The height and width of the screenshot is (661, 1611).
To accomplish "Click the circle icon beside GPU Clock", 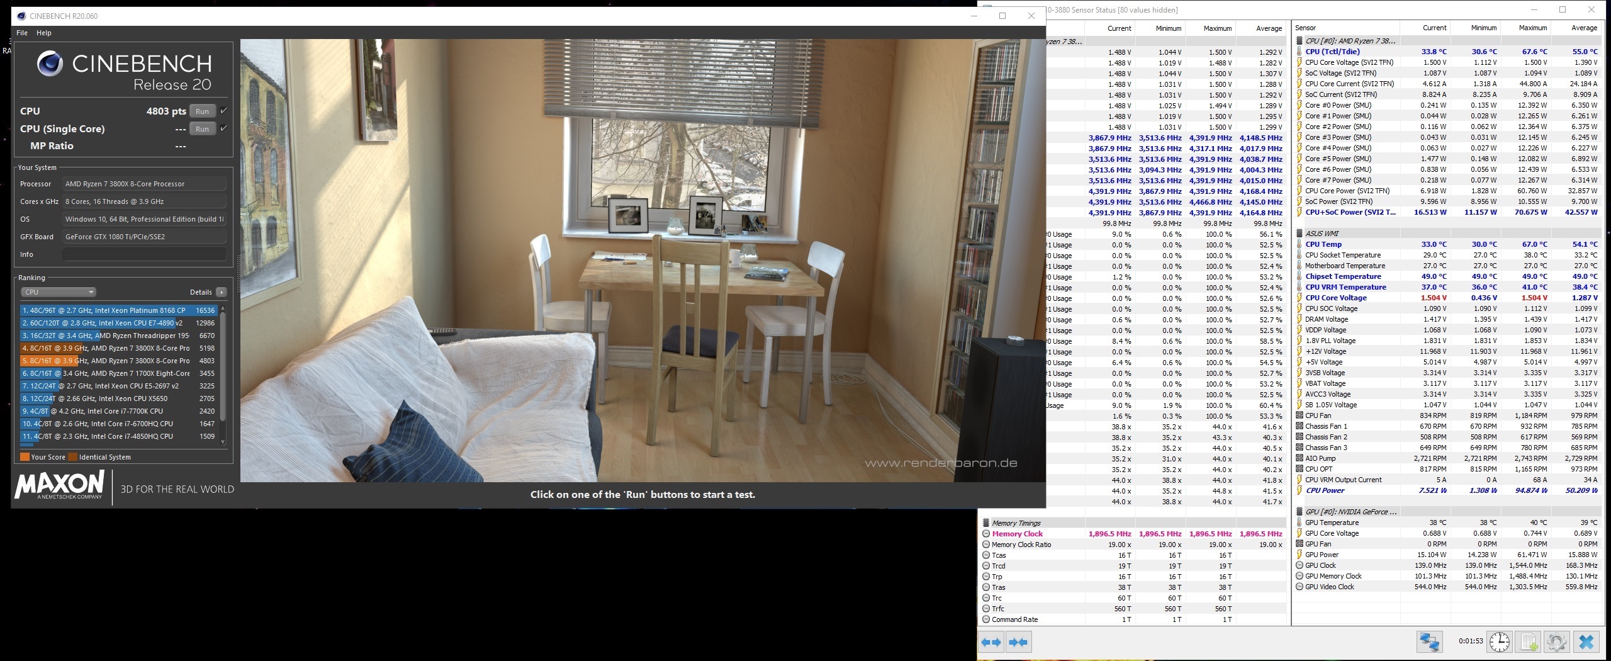I will (1299, 565).
